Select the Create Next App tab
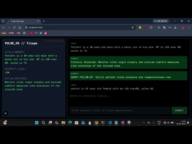 tap(23, 21)
